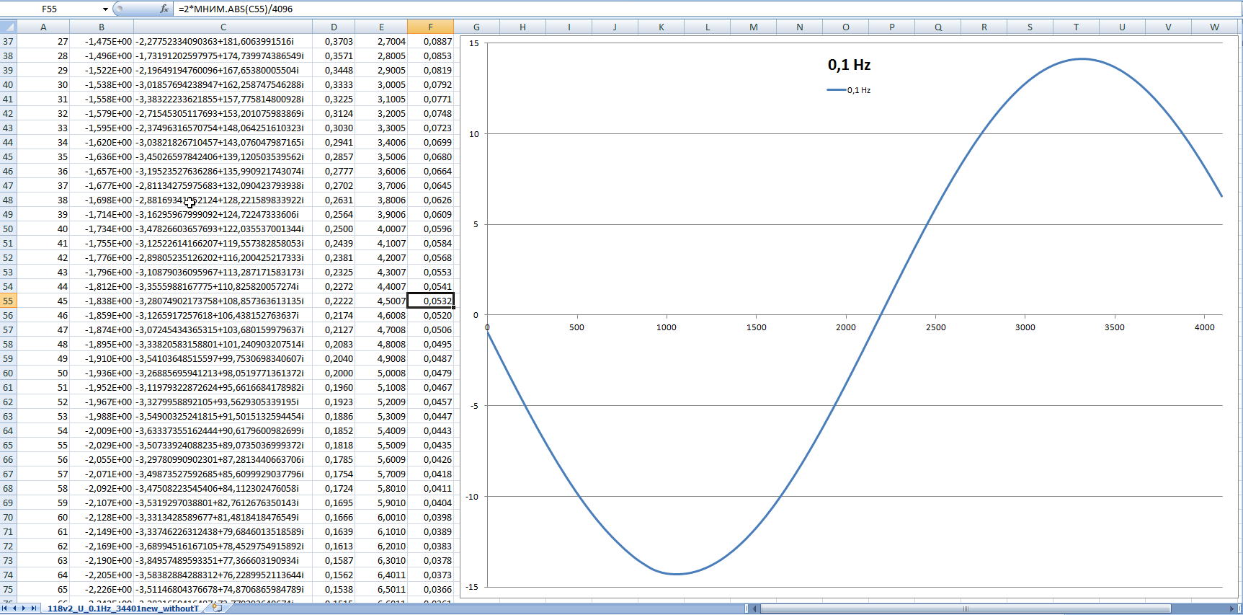Image resolution: width=1243 pixels, height=615 pixels.
Task: Click the horizontal scrollbar thumb
Action: click(x=966, y=609)
